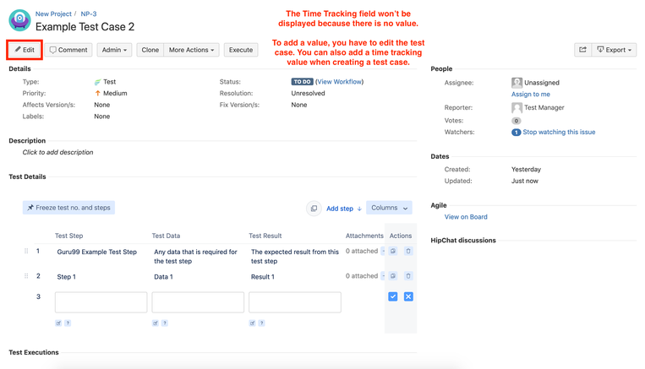Confirm new step 3 with checkmark
This screenshot has height=369, width=645.
point(393,296)
